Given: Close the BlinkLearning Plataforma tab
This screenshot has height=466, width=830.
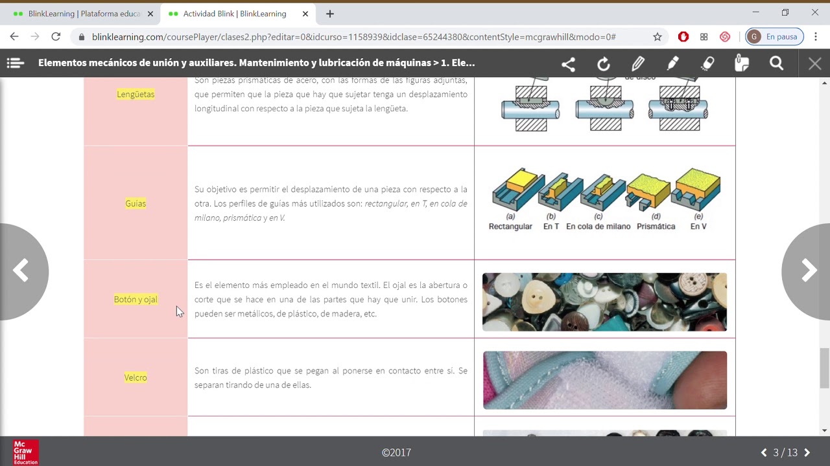Looking at the screenshot, I should click(150, 14).
